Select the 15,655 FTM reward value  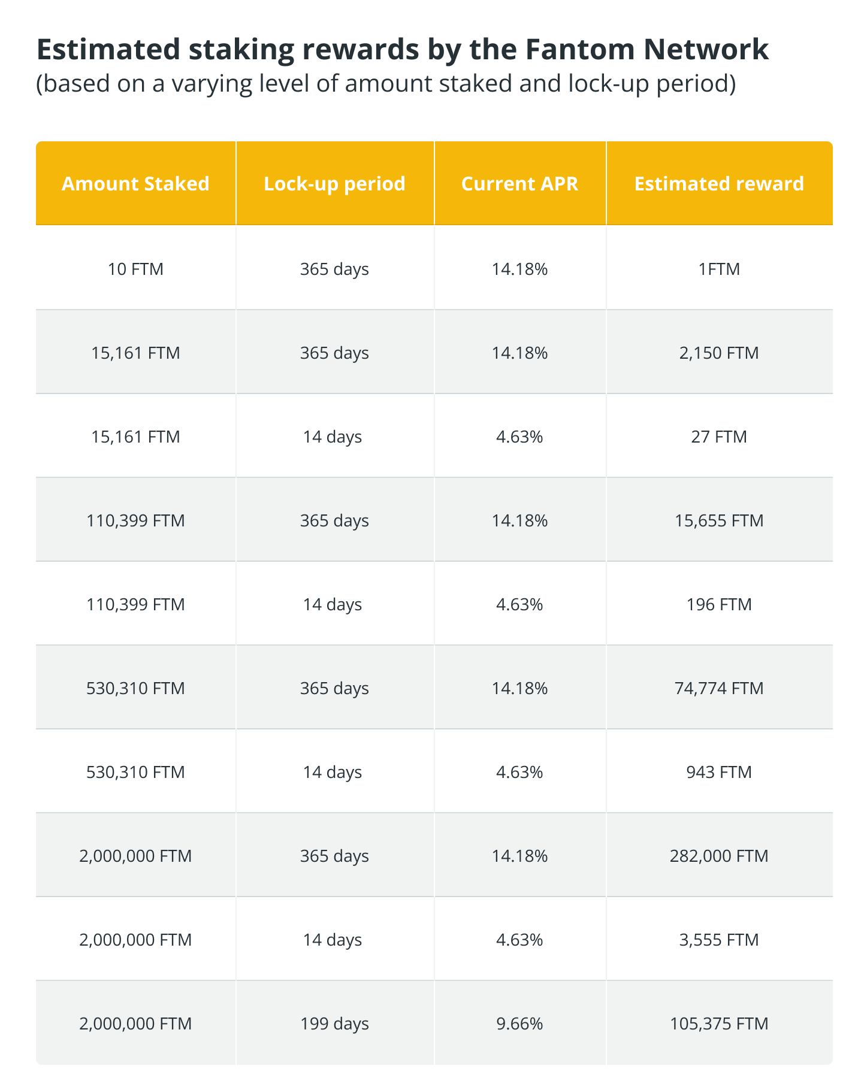719,521
